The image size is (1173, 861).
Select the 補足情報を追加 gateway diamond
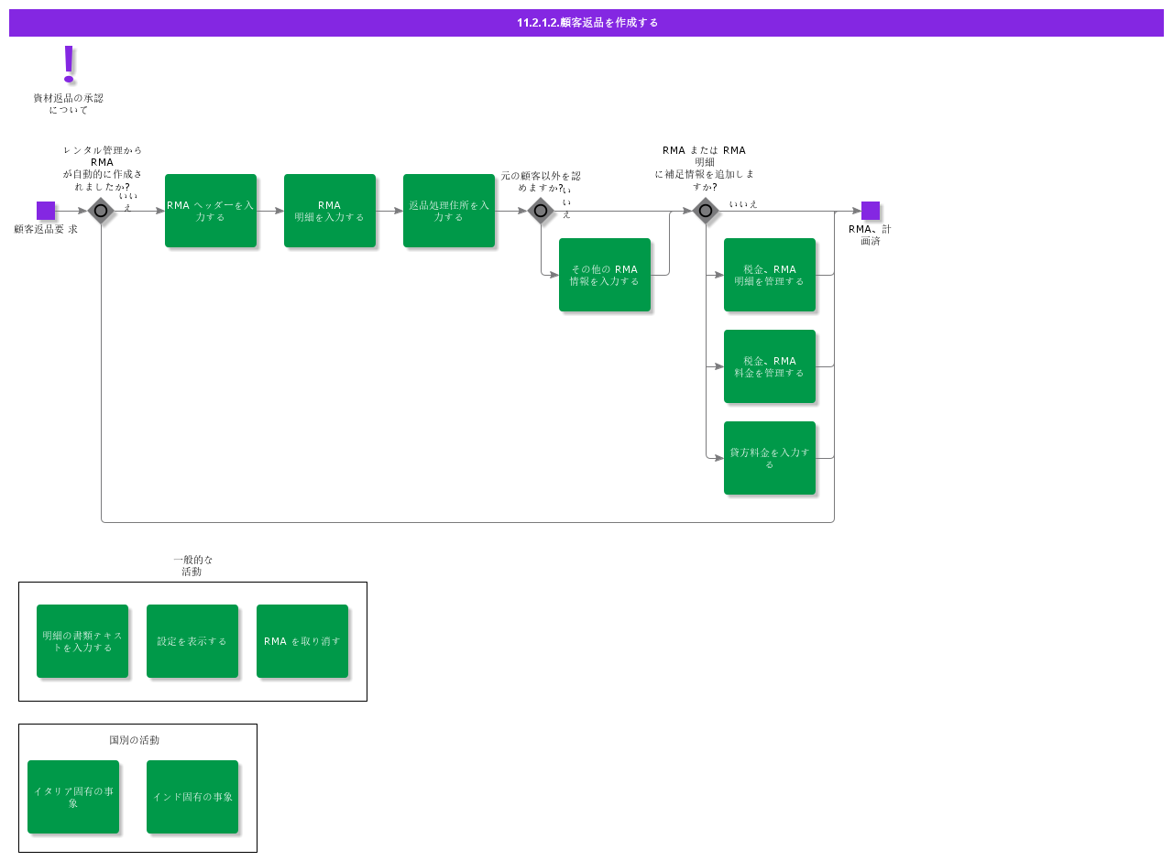point(706,211)
